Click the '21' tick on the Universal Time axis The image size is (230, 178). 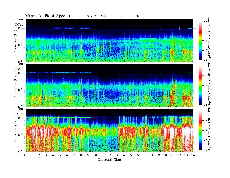(172, 155)
